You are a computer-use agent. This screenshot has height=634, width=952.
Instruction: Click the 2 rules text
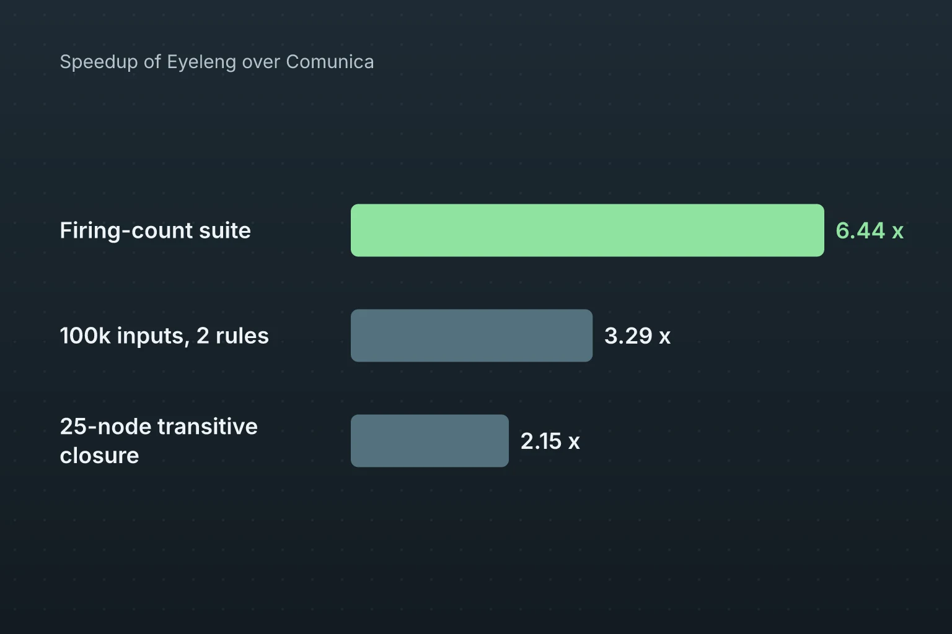[x=232, y=336]
